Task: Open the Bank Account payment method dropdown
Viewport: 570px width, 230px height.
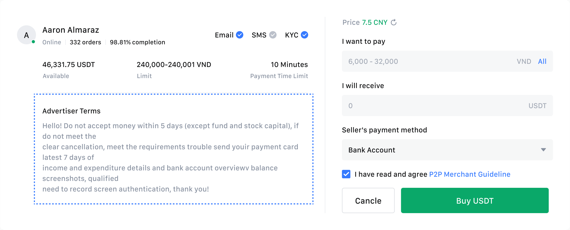Action: 447,150
